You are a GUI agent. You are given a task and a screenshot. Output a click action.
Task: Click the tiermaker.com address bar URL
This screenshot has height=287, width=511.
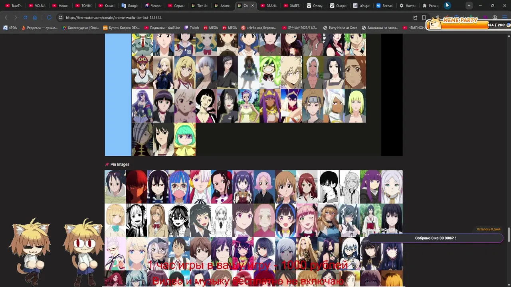[114, 18]
